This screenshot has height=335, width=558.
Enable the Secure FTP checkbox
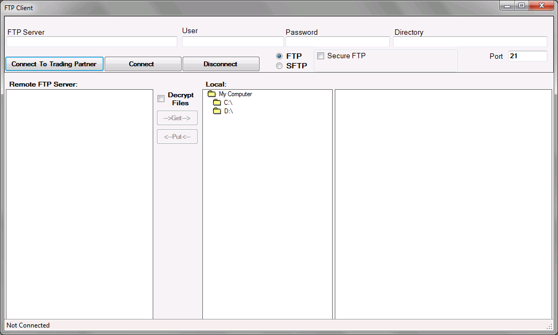[320, 56]
